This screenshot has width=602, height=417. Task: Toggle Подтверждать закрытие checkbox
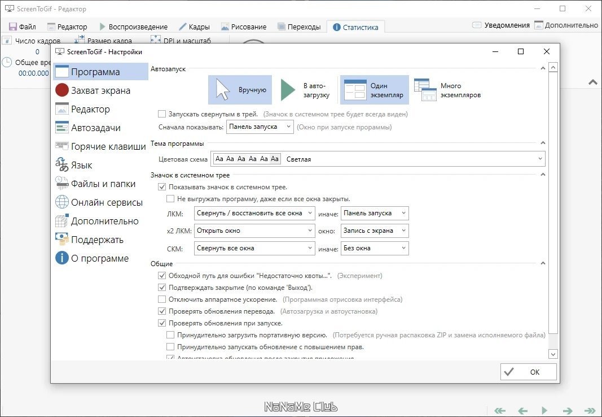[161, 288]
